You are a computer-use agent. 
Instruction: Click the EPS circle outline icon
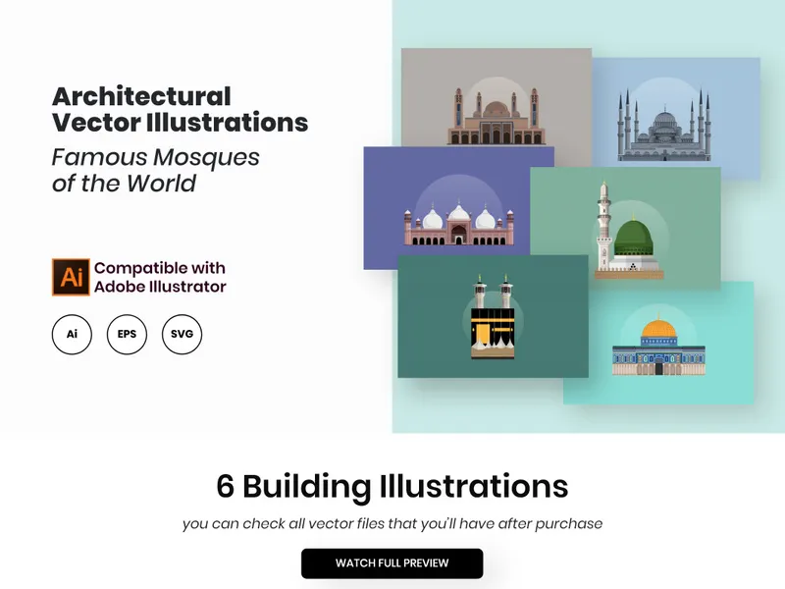coord(126,335)
